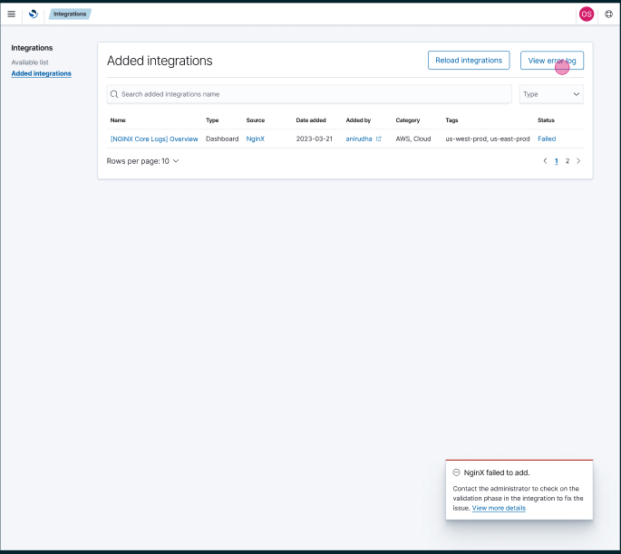Sort by Date added column header
The width and height of the screenshot is (621, 554).
(x=311, y=120)
